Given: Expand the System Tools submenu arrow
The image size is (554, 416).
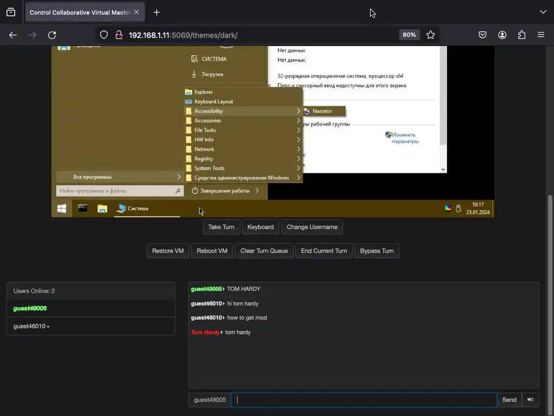Looking at the screenshot, I should pyautogui.click(x=298, y=168).
